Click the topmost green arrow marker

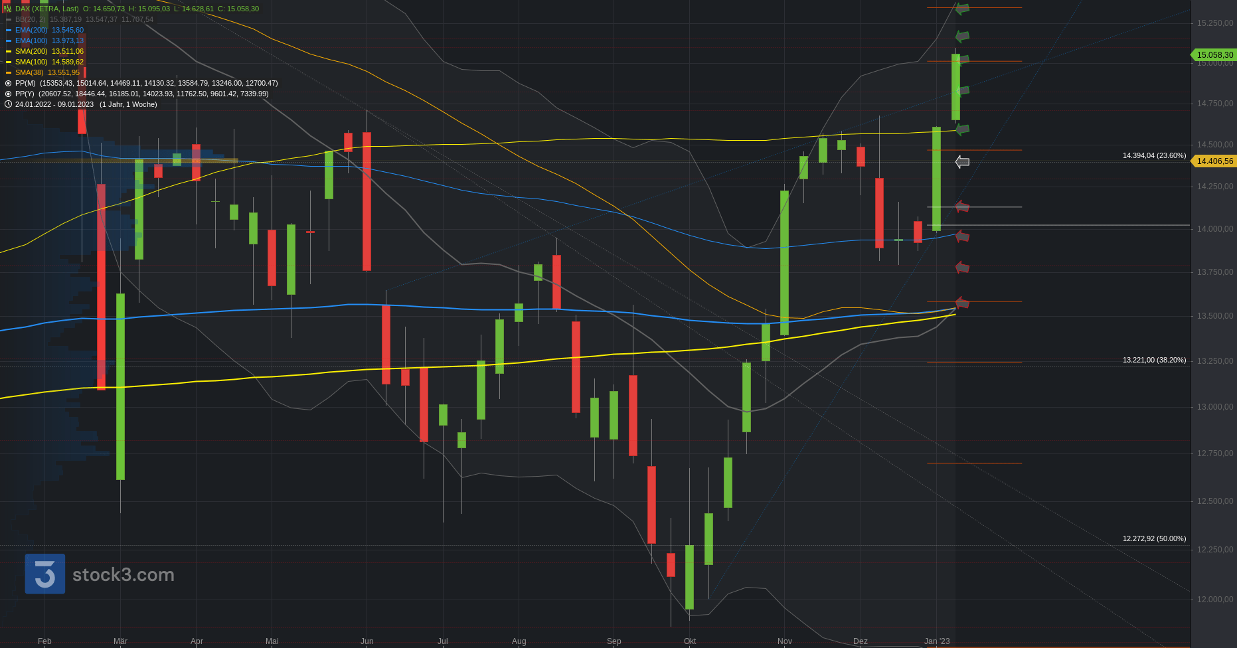[x=962, y=9]
